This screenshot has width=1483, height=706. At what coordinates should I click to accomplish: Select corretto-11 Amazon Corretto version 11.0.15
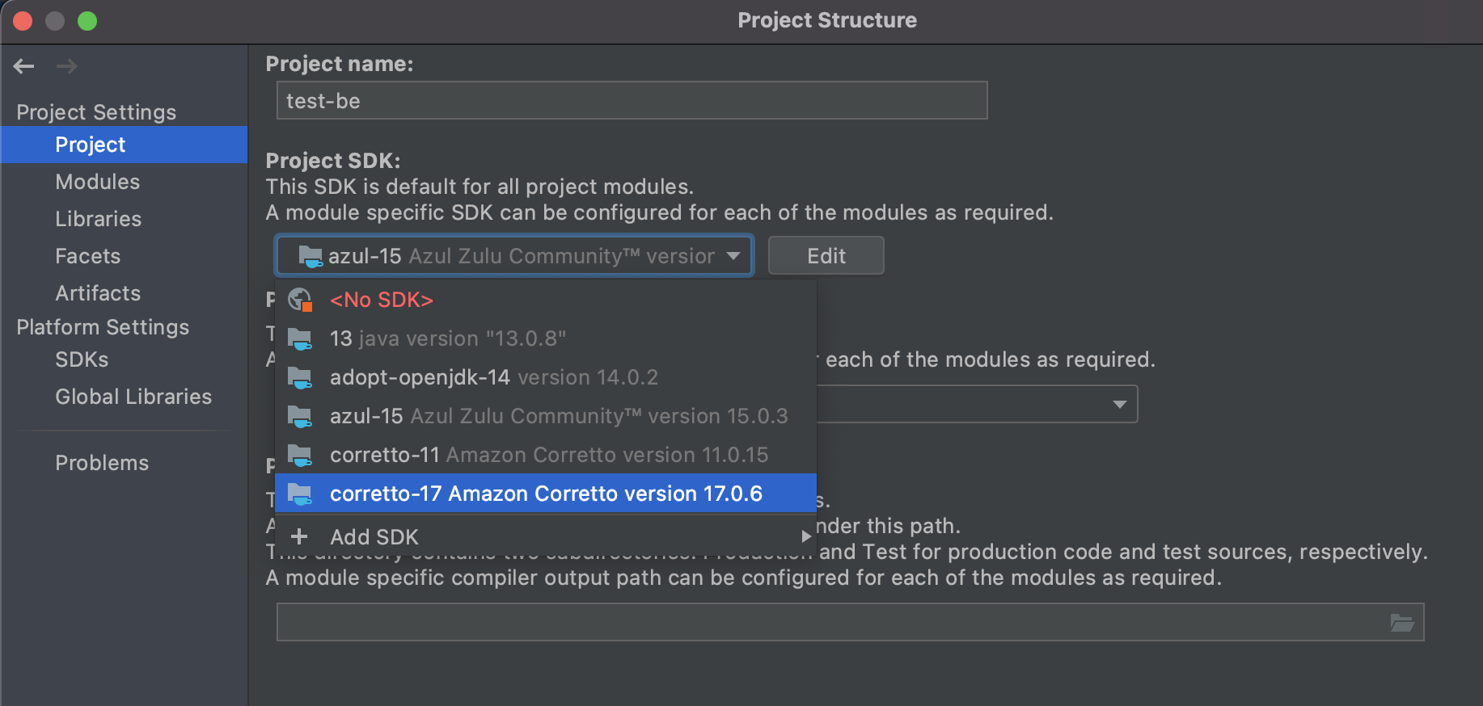pyautogui.click(x=546, y=455)
